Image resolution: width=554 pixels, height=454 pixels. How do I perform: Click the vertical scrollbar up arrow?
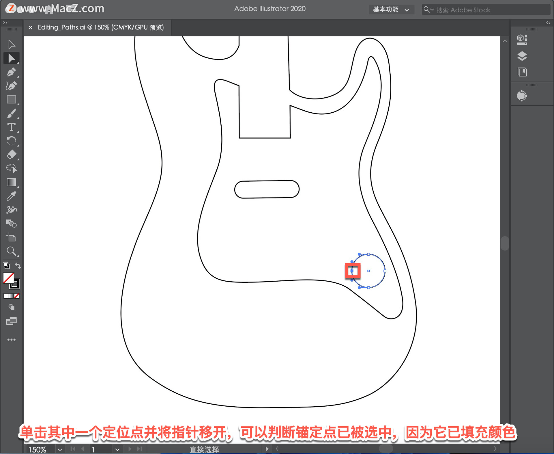[x=505, y=41]
